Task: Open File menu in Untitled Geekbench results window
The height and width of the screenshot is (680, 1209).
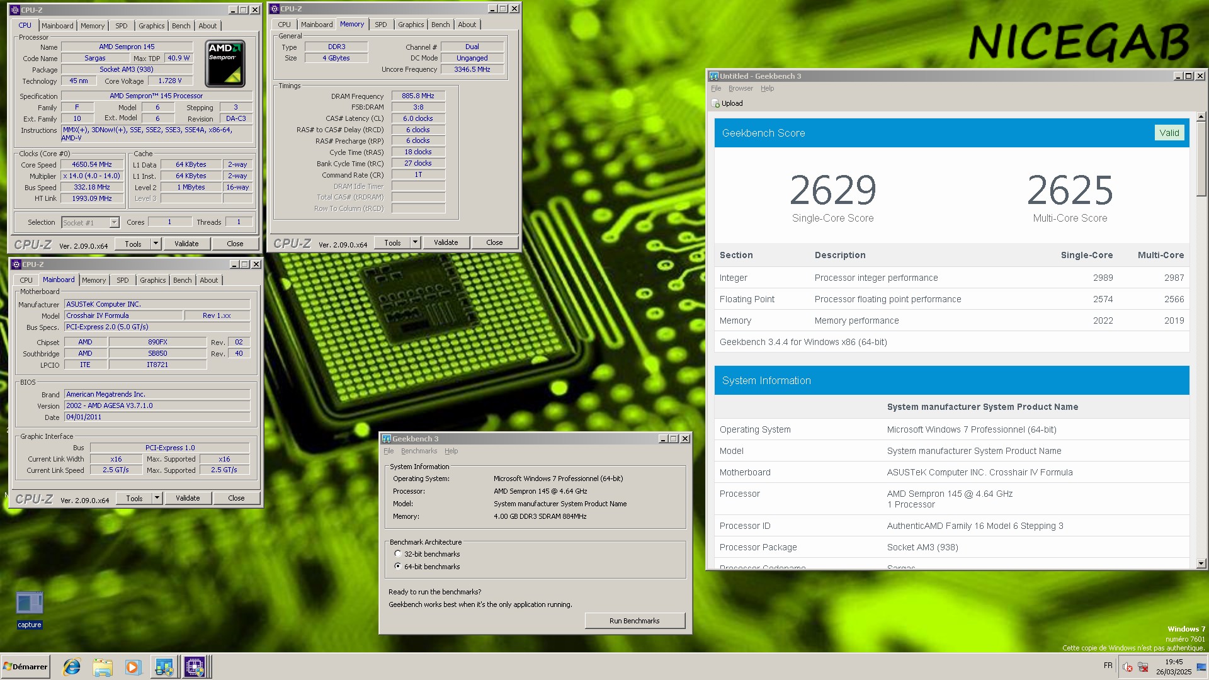Action: coord(716,88)
